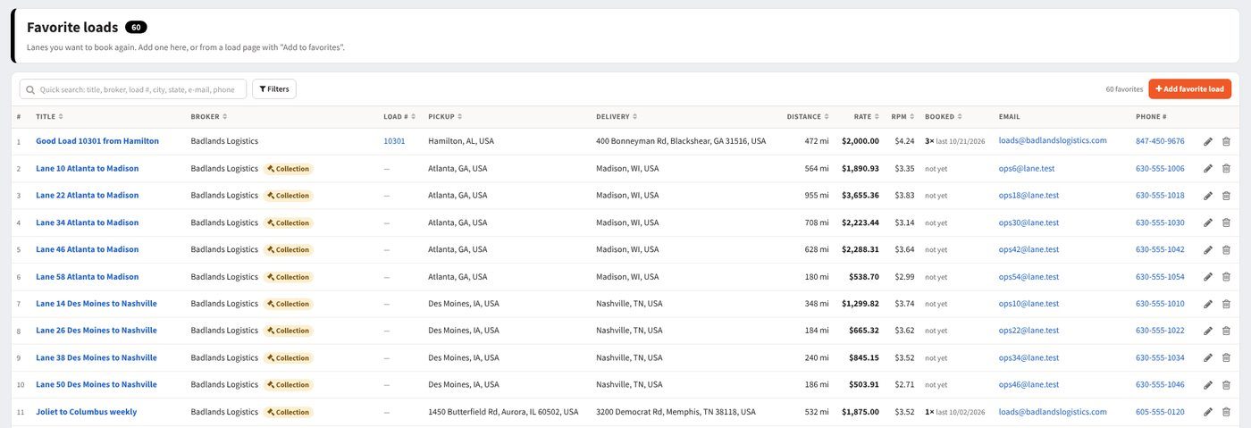The image size is (1251, 428).
Task: Trash icon for Joliet to Columbus weekly
Action: 1226,412
